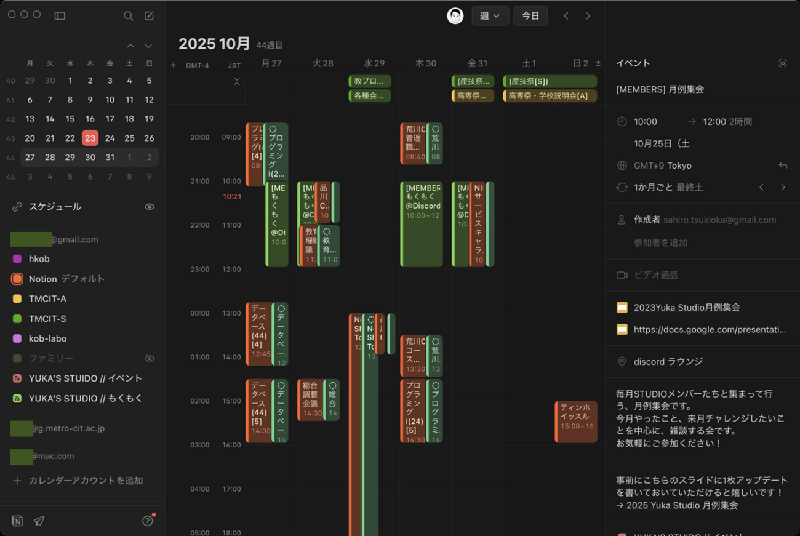Screen dimensions: 800x536
Task: Click the 10月25日 event date
Action: 662,143
